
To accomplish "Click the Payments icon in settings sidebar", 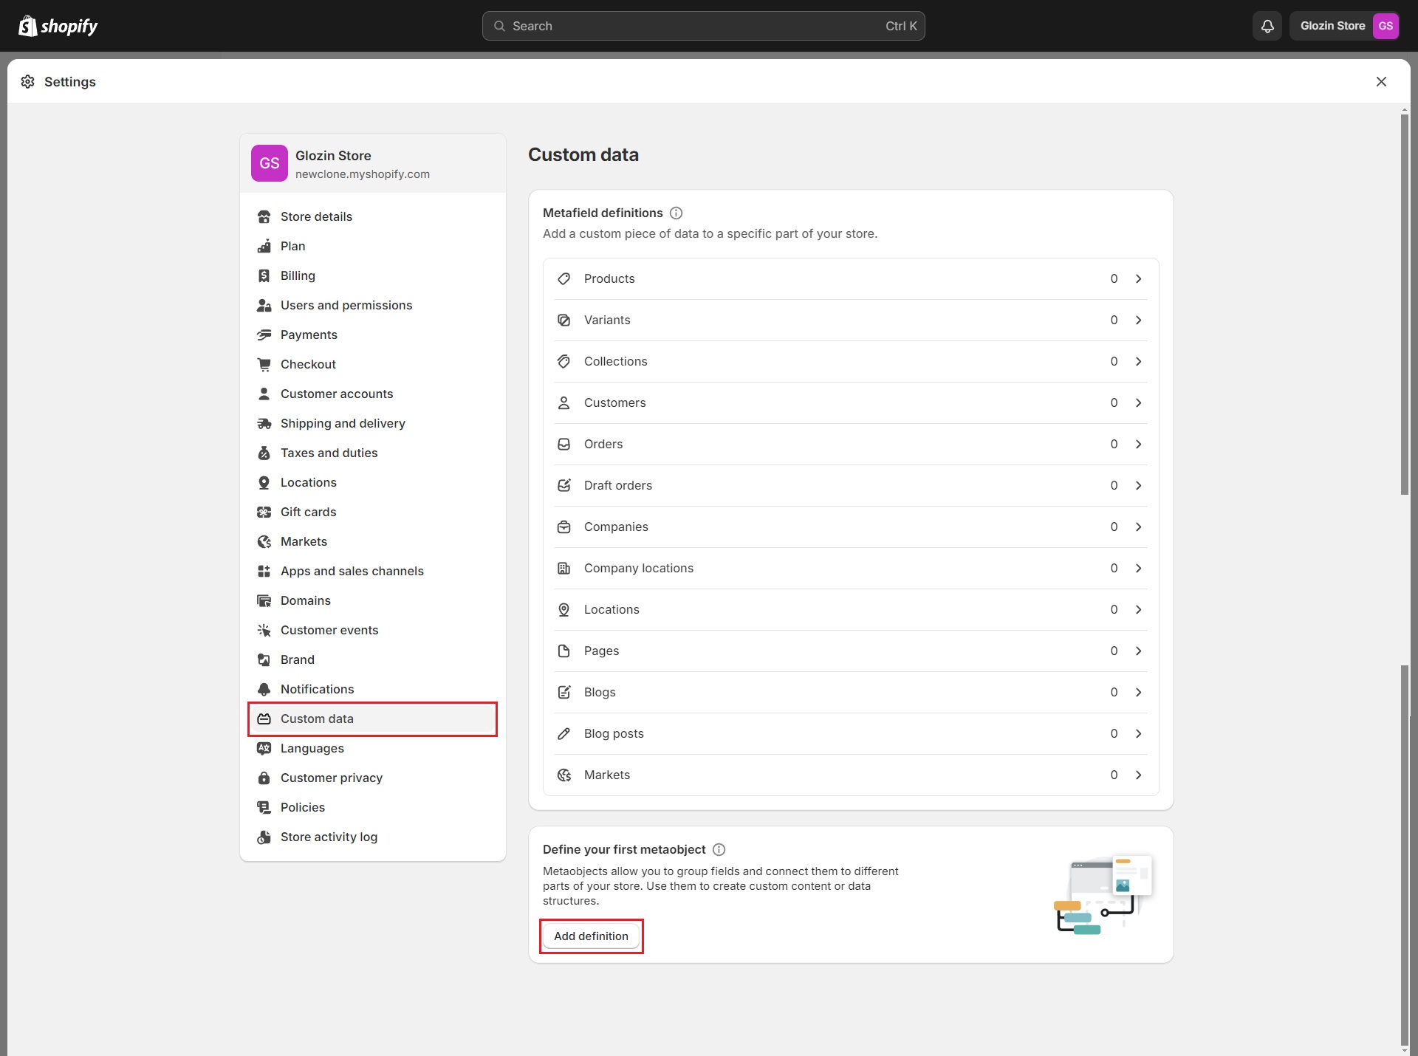I will pyautogui.click(x=264, y=335).
